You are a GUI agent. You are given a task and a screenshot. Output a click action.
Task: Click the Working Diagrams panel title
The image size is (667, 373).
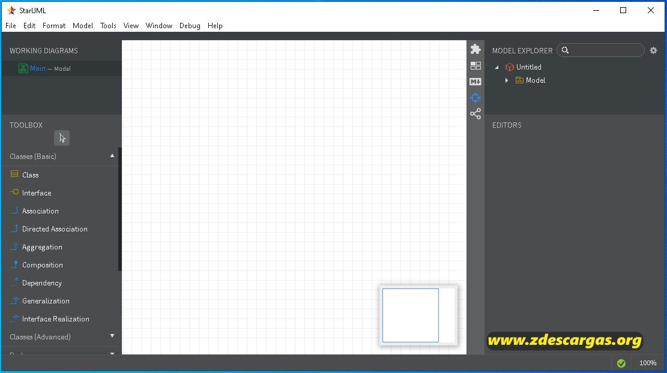click(x=44, y=50)
